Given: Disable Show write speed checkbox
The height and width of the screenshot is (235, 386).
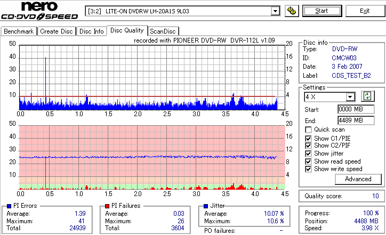Looking at the screenshot, I should [308, 169].
